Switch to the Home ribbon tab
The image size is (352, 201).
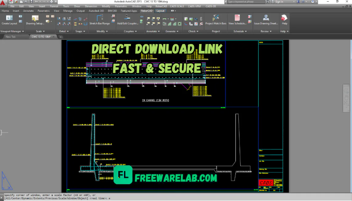coord(5,11)
